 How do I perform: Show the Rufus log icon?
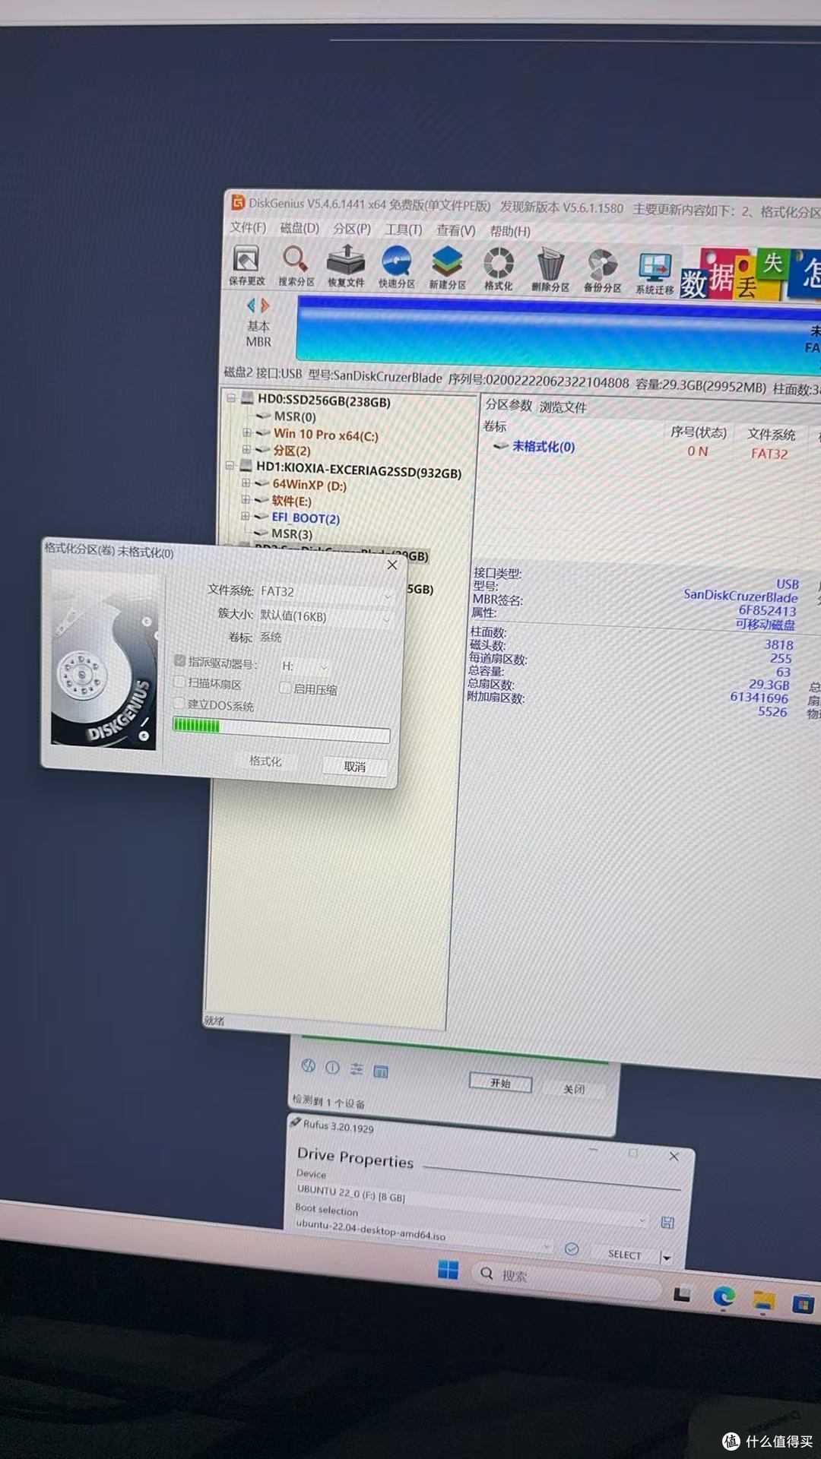click(381, 1071)
